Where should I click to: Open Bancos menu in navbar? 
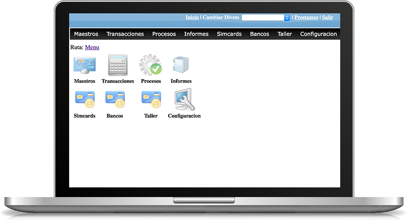pos(260,34)
